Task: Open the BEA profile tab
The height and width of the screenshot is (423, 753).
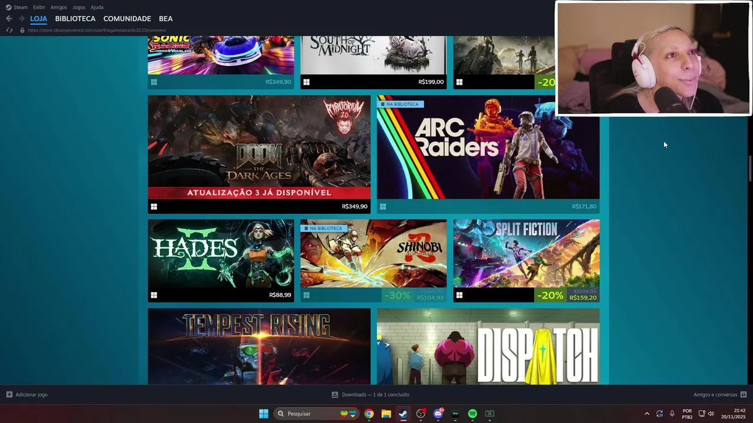Action: (x=165, y=19)
